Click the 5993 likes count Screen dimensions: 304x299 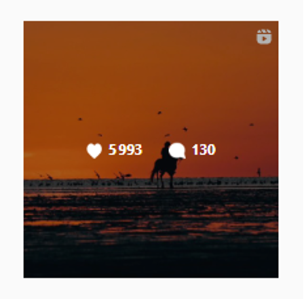(x=125, y=149)
